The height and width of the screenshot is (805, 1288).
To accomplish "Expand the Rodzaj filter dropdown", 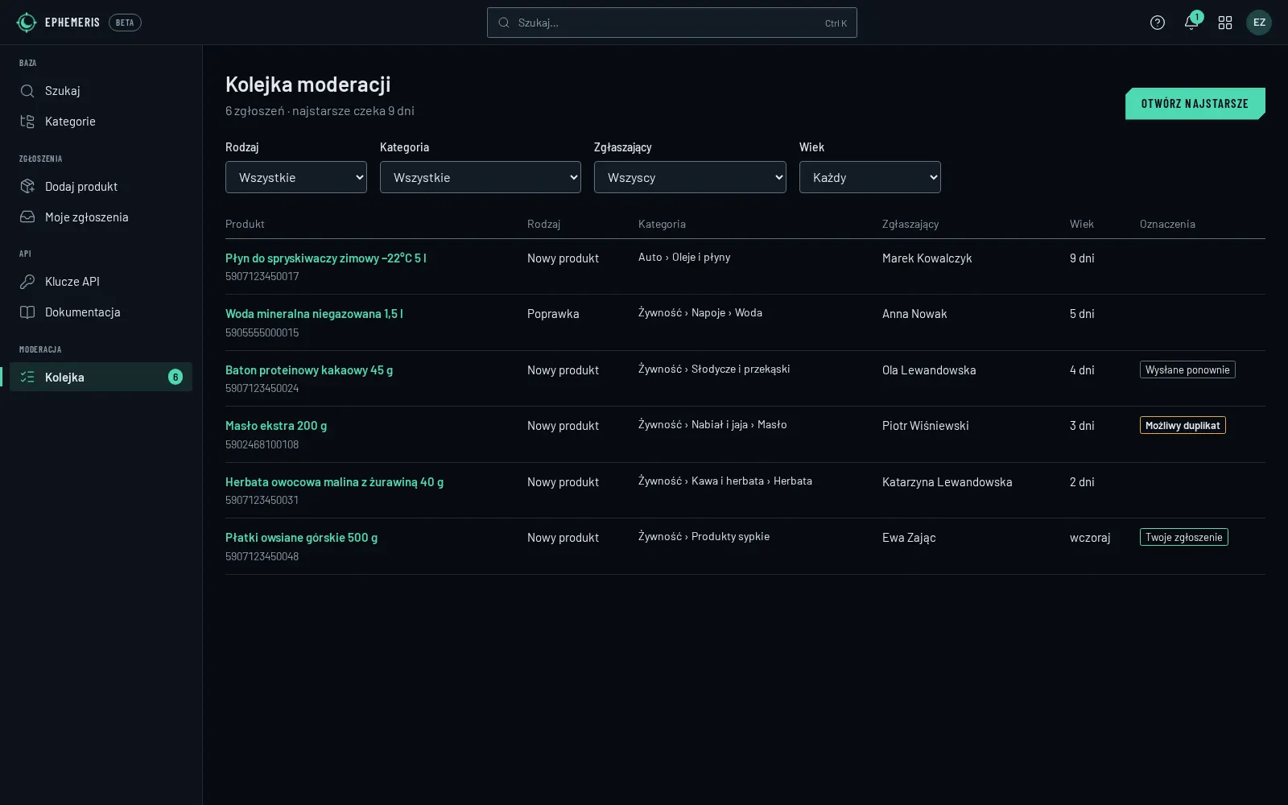I will point(296,177).
